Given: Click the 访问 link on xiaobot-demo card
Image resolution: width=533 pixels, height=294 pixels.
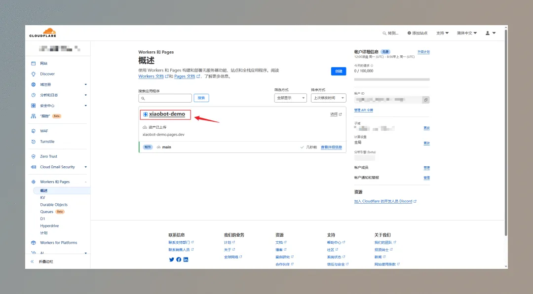Looking at the screenshot, I should [x=334, y=114].
